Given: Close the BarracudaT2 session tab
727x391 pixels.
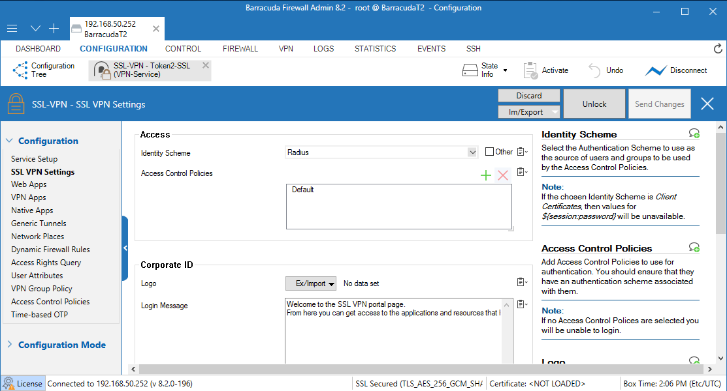Looking at the screenshot, I should coord(156,29).
